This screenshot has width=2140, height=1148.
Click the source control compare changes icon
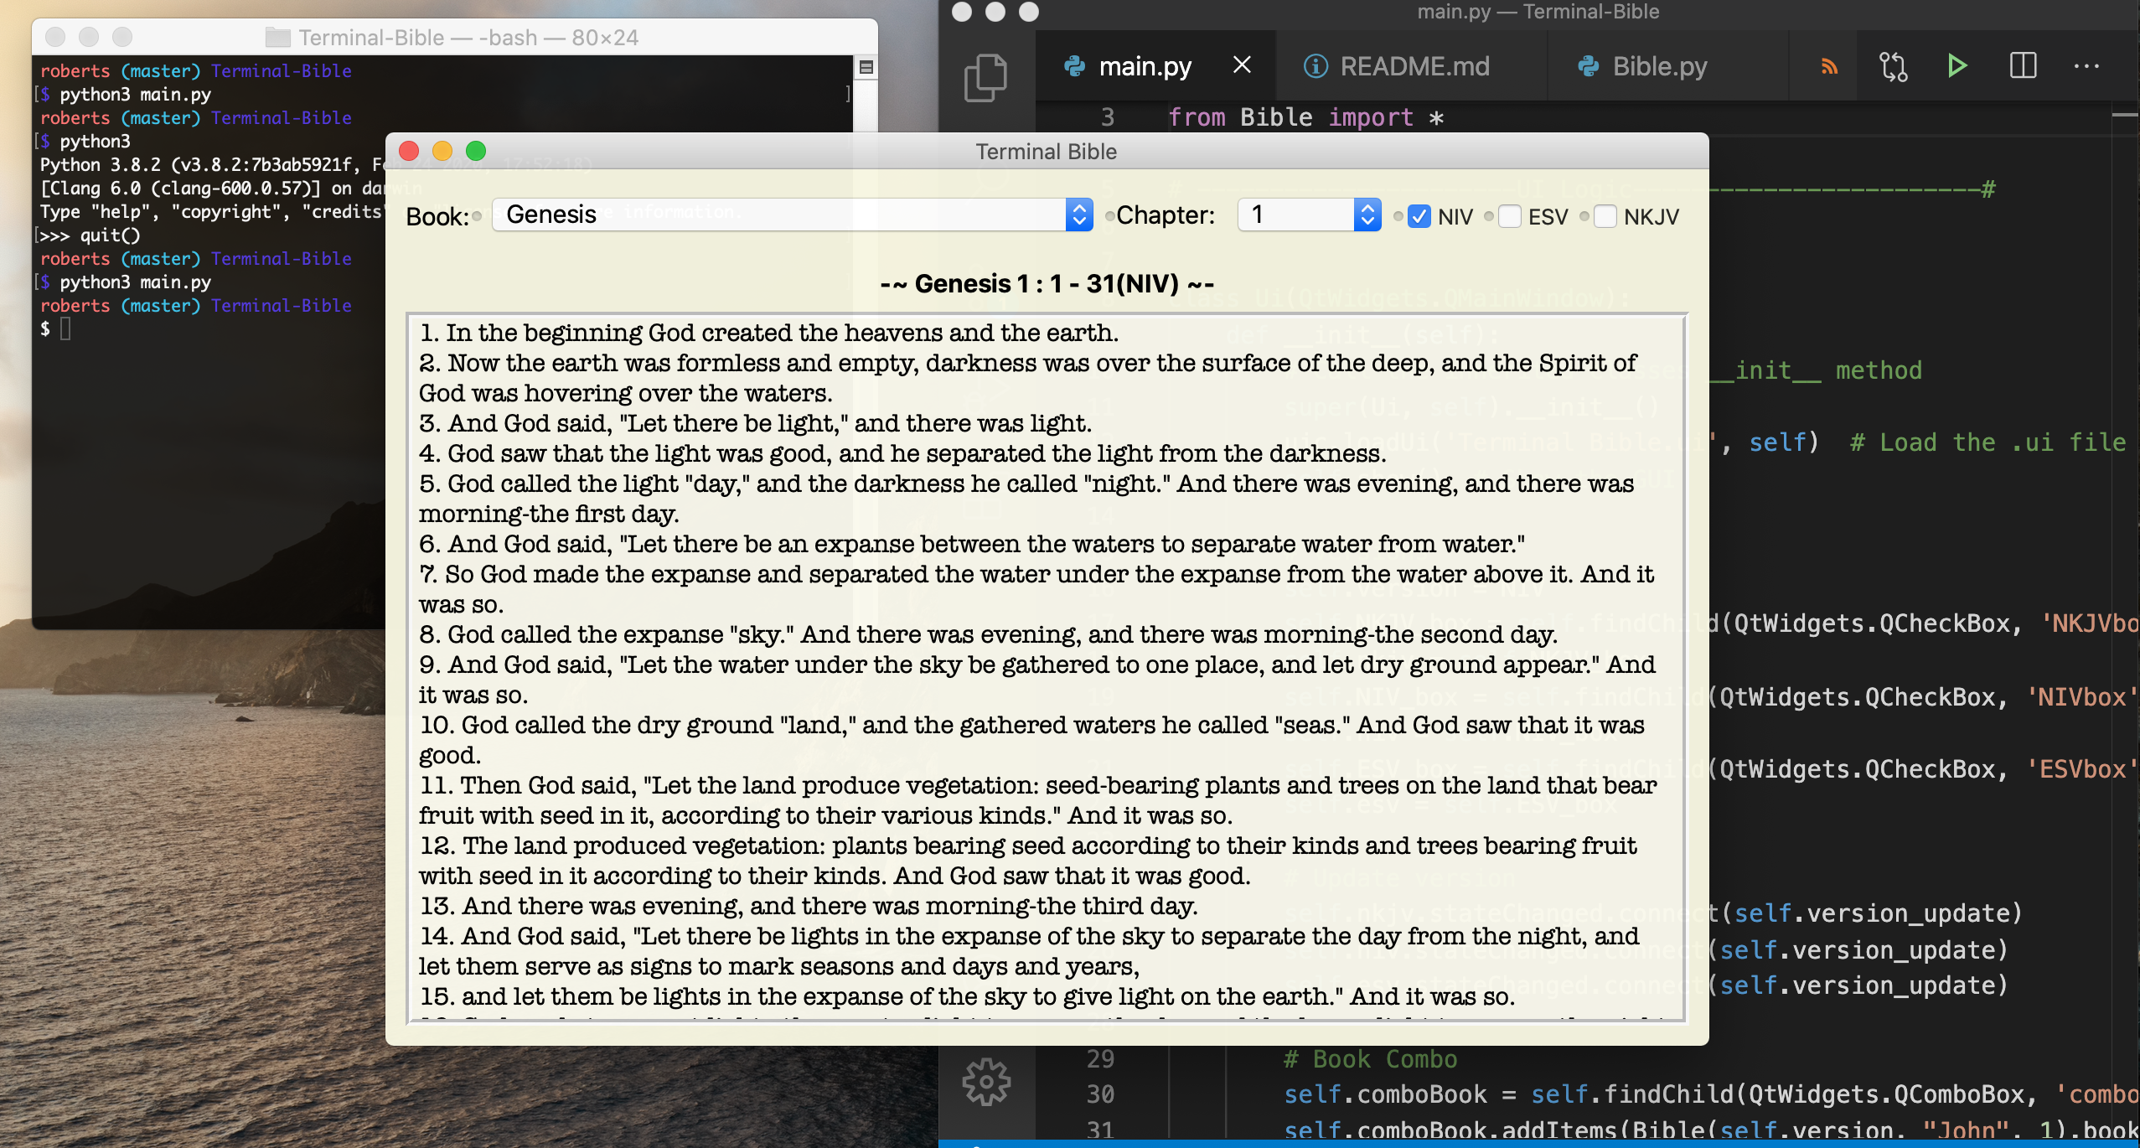pos(1893,66)
